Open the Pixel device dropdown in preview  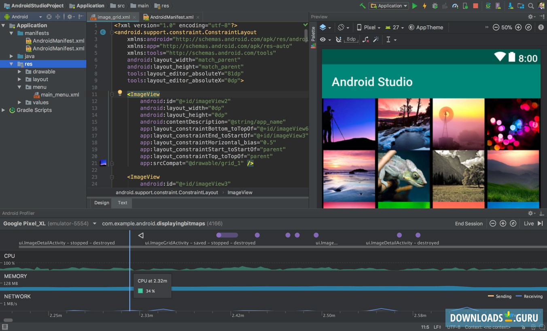point(369,28)
